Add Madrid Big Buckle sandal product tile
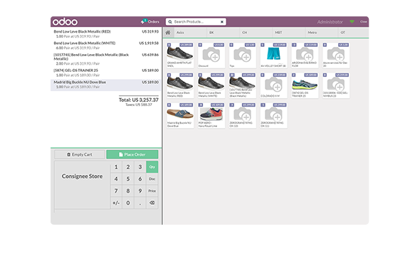 (x=180, y=115)
